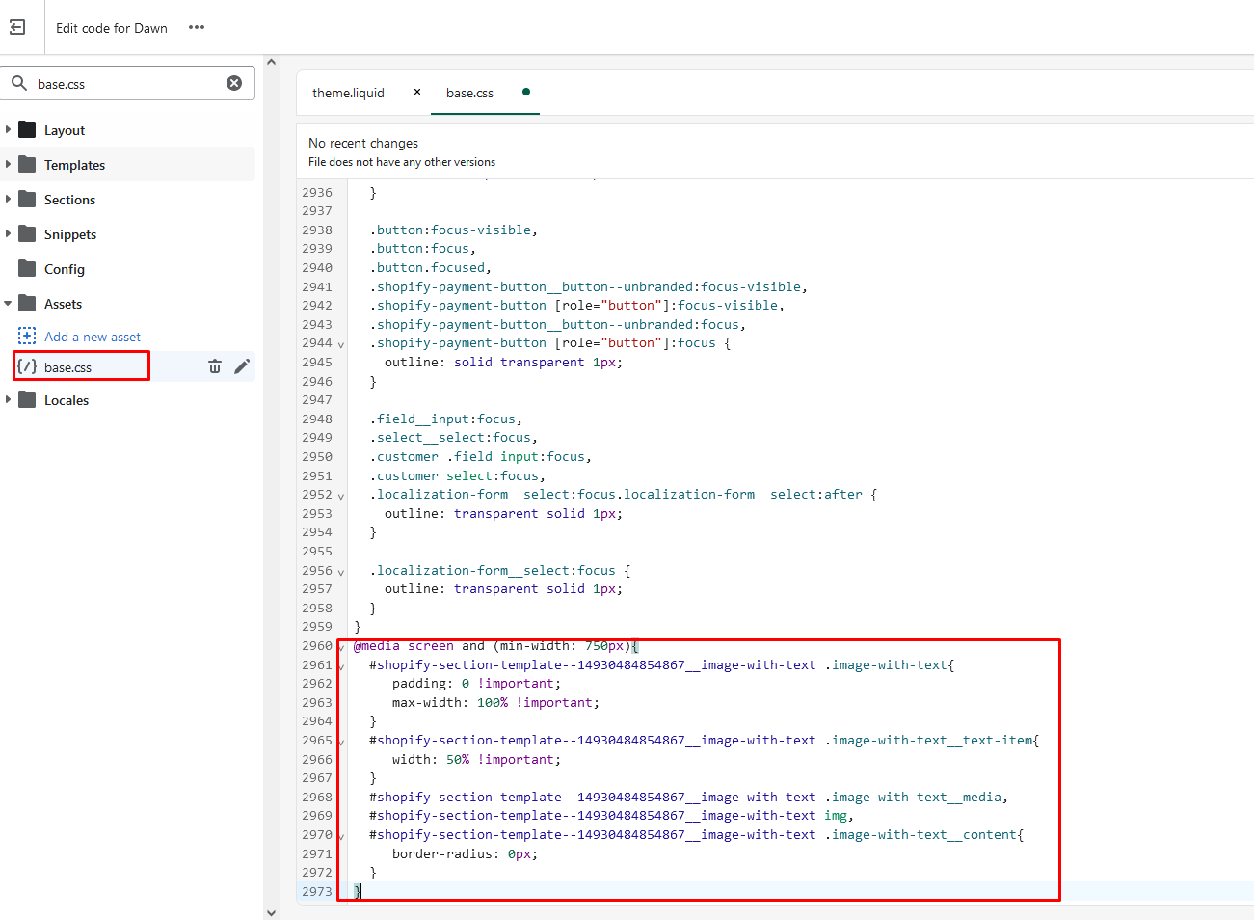1254x920 pixels.
Task: Open the three-dot more actions menu
Action: tap(197, 27)
